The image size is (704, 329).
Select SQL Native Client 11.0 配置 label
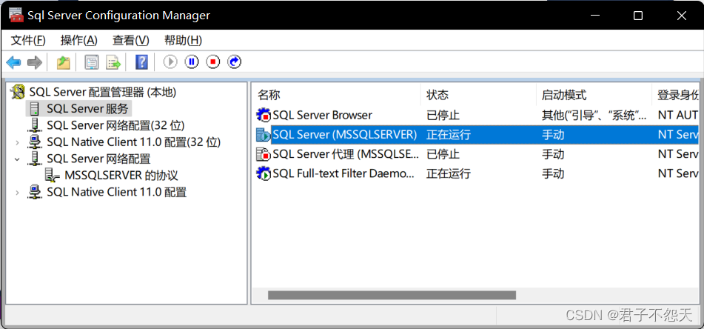[x=117, y=192]
